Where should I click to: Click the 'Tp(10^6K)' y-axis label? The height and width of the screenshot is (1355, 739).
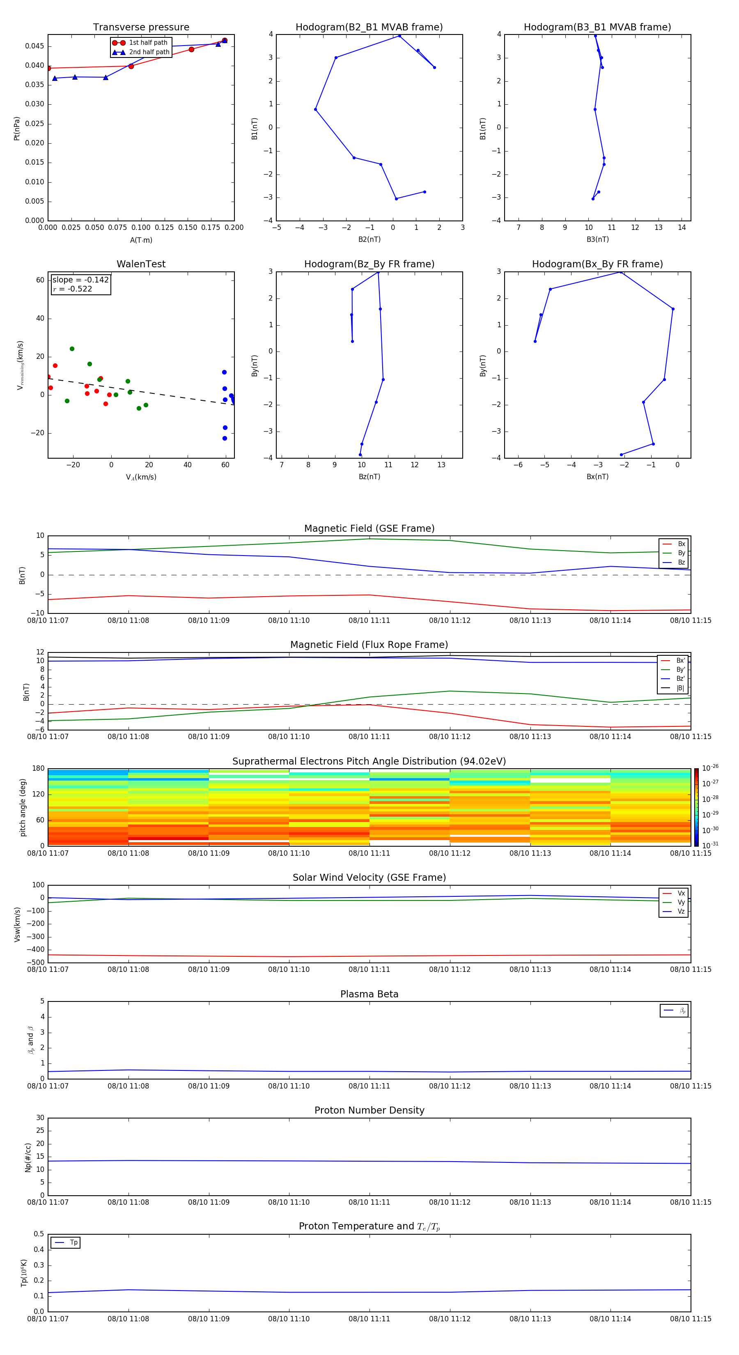tap(24, 1273)
